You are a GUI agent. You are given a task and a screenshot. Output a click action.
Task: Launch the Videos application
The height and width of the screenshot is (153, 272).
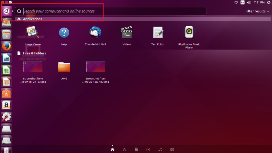tap(127, 33)
